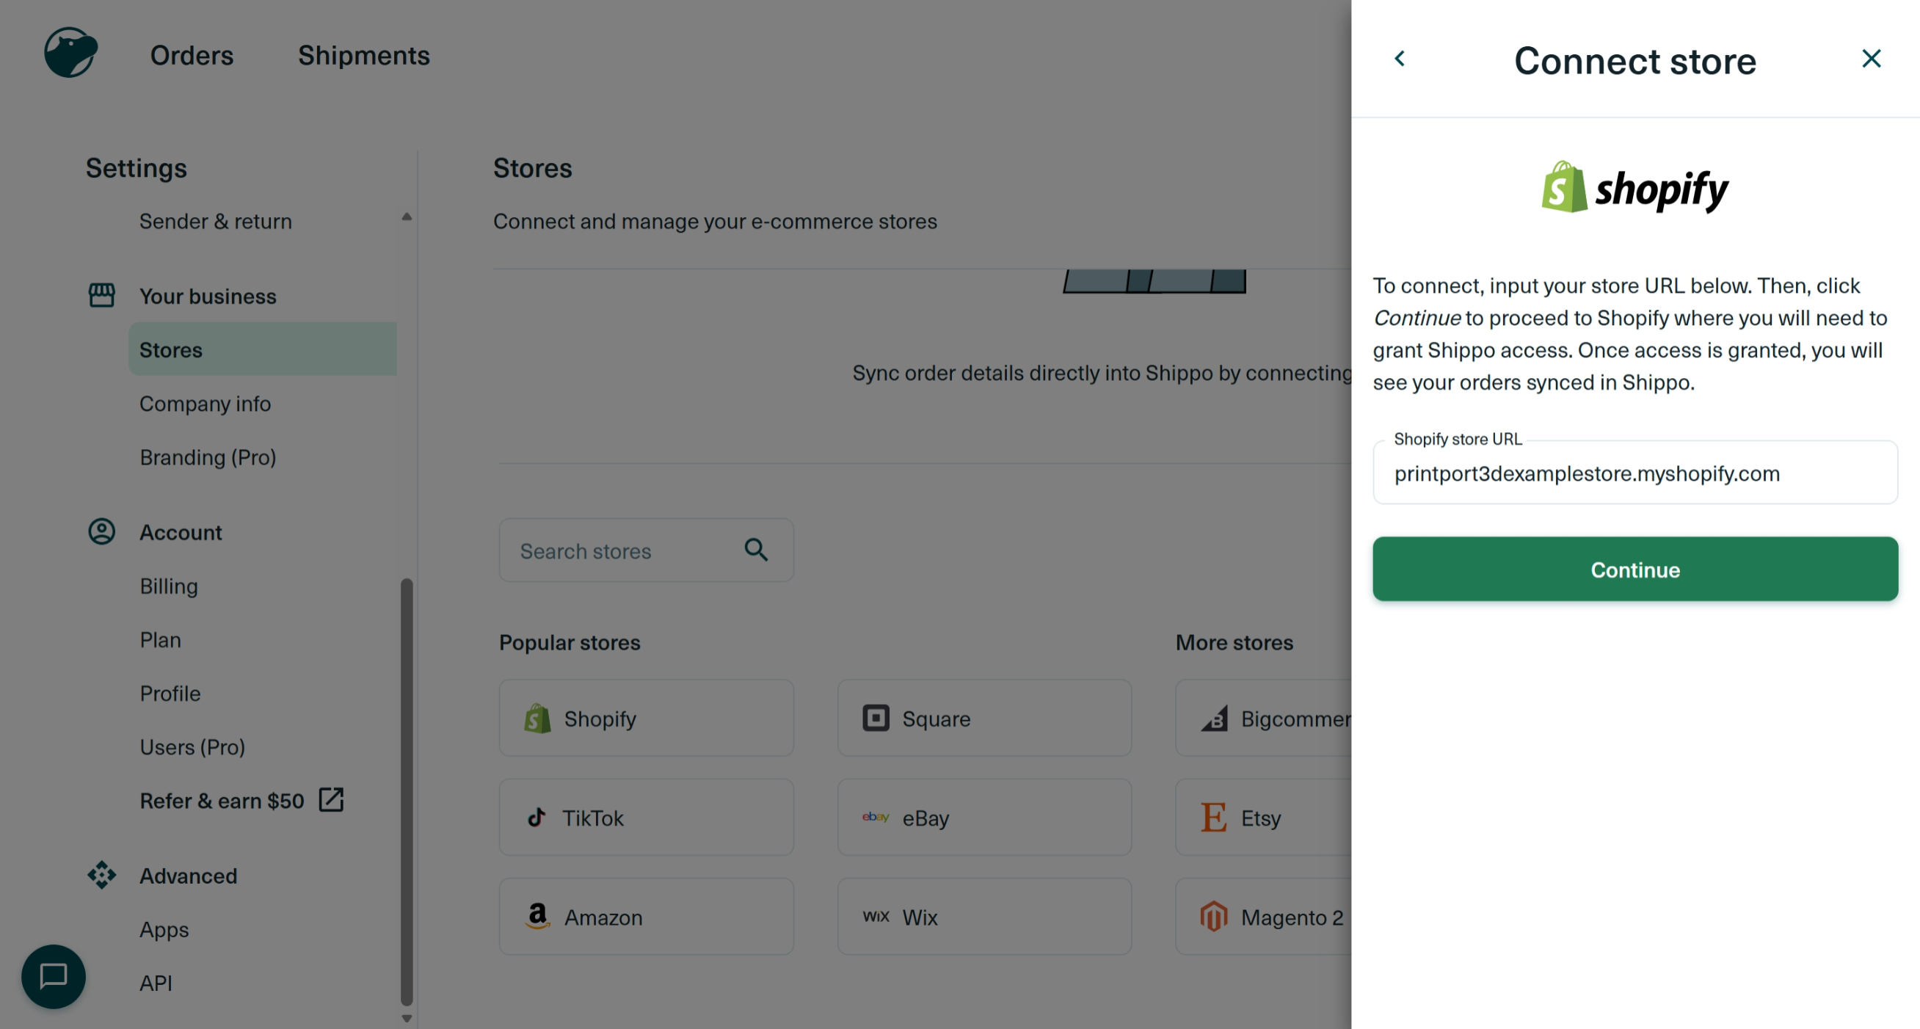The image size is (1920, 1029).
Task: Click the settings sidebar scrollbar thumb
Action: tap(406, 792)
